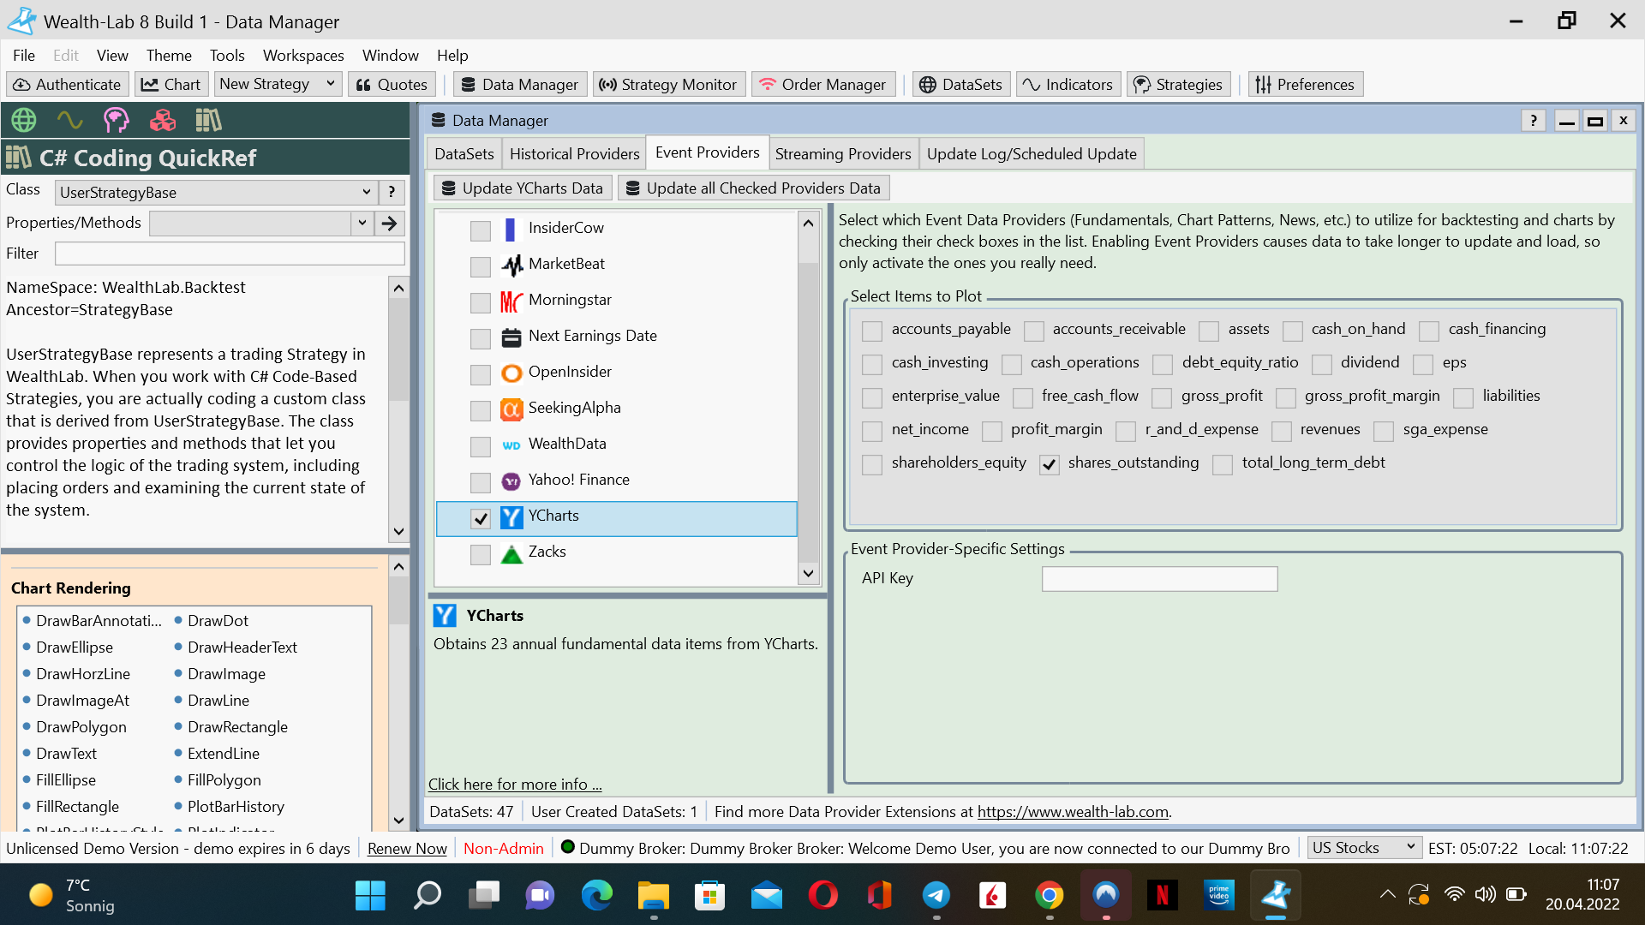Click the Data Manager help question mark button
Screen dimensions: 1645x925
1534,121
